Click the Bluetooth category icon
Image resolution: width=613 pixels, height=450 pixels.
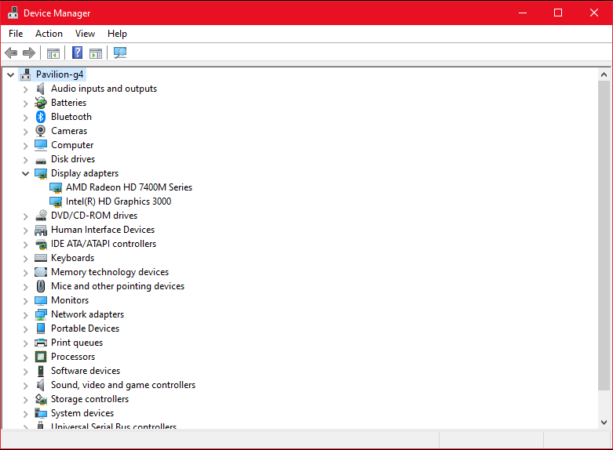pos(41,117)
